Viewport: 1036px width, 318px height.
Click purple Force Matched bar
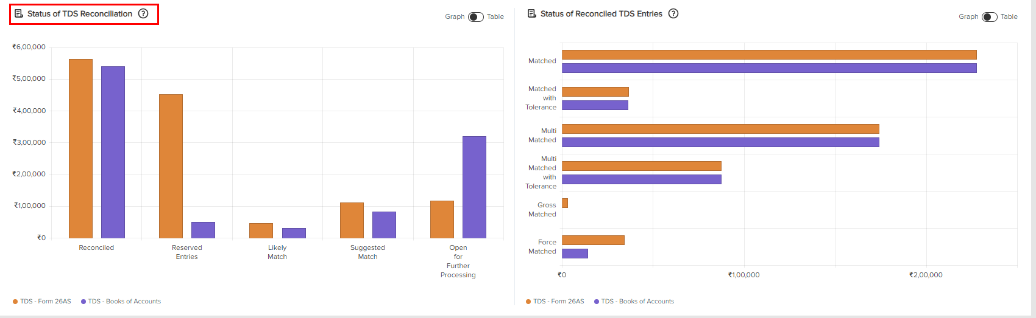(x=575, y=254)
